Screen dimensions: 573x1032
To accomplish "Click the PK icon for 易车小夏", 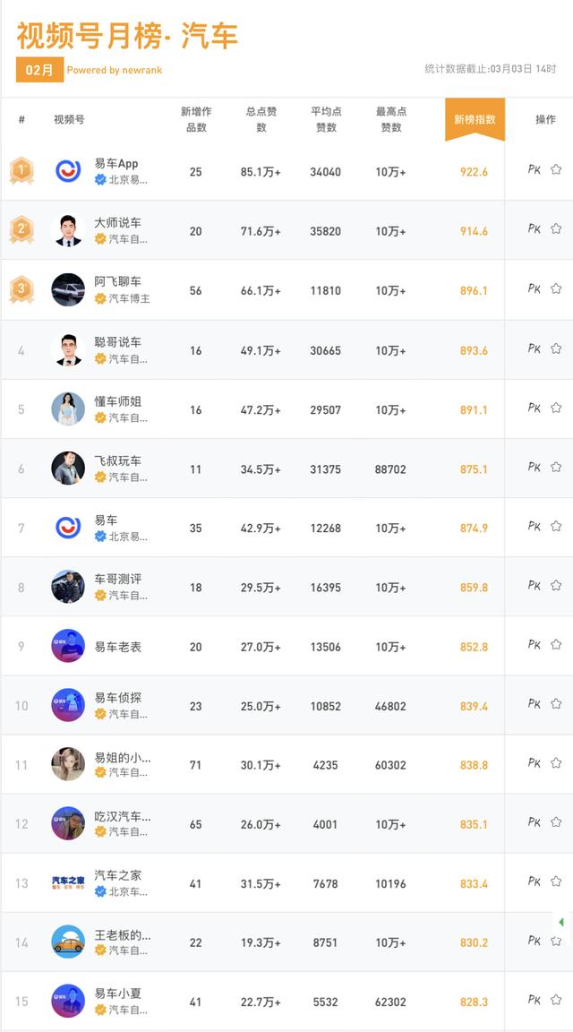I will tap(535, 1000).
